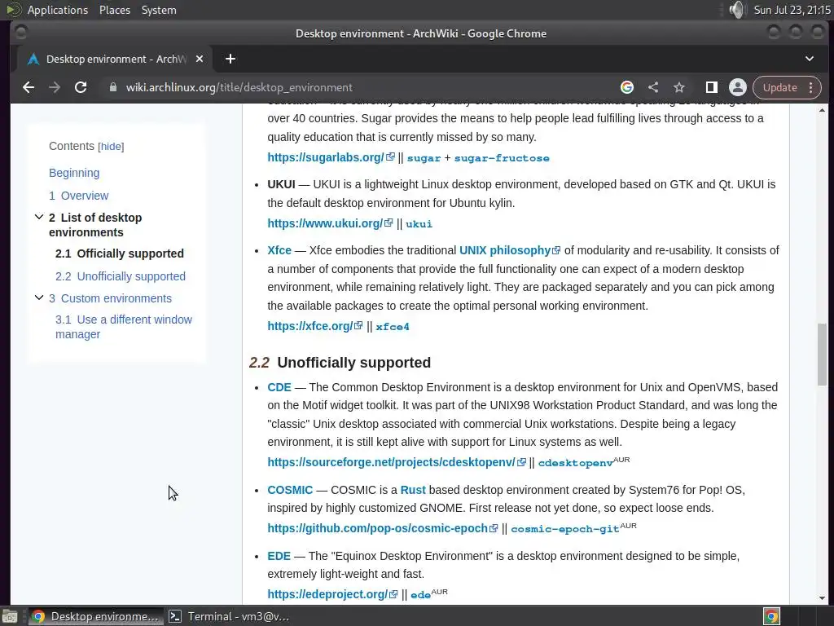This screenshot has width=834, height=626.
Task: Go to Unofficially supported in contents
Action: 121,277
